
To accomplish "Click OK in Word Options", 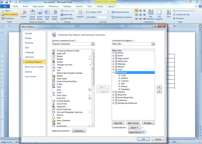I will [x=143, y=139].
